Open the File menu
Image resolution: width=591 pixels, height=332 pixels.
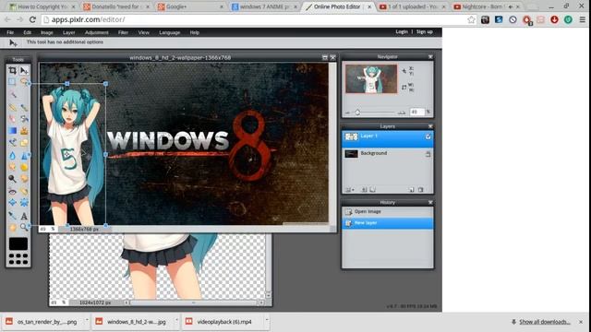tap(10, 33)
